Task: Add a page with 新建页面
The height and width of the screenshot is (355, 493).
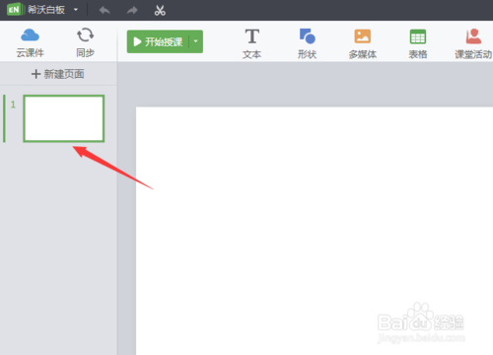Action: point(58,74)
